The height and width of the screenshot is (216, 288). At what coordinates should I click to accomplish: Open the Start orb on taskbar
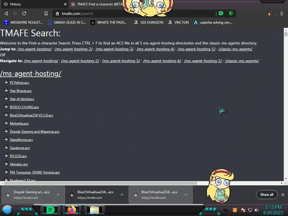point(7,210)
